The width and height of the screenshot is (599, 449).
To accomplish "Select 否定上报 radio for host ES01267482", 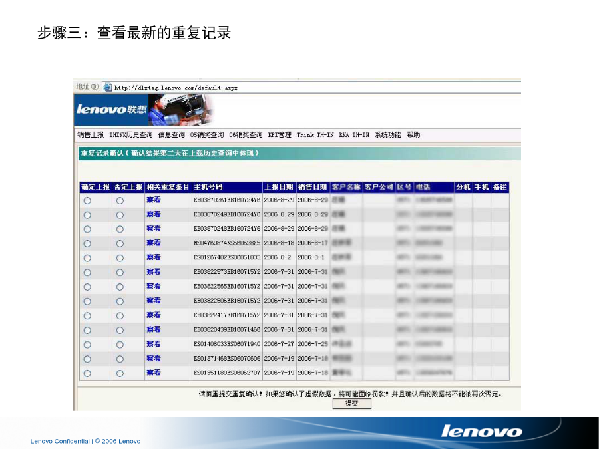I will [120, 258].
